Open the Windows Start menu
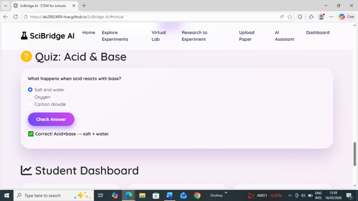Screen dimensions: 358x201 point(7,196)
